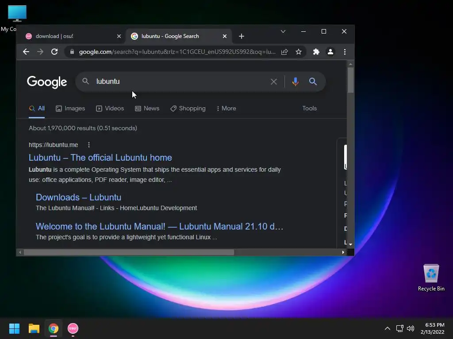This screenshot has height=339, width=453.
Task: Minimize the Chrome window
Action: tap(303, 31)
